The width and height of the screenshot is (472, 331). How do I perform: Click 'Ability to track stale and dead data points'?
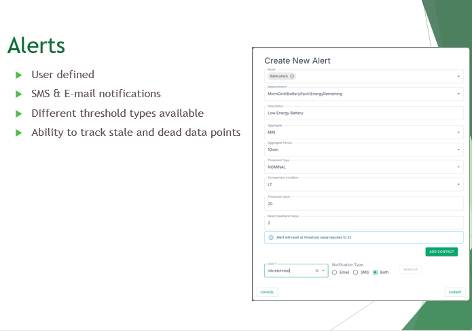pos(136,133)
